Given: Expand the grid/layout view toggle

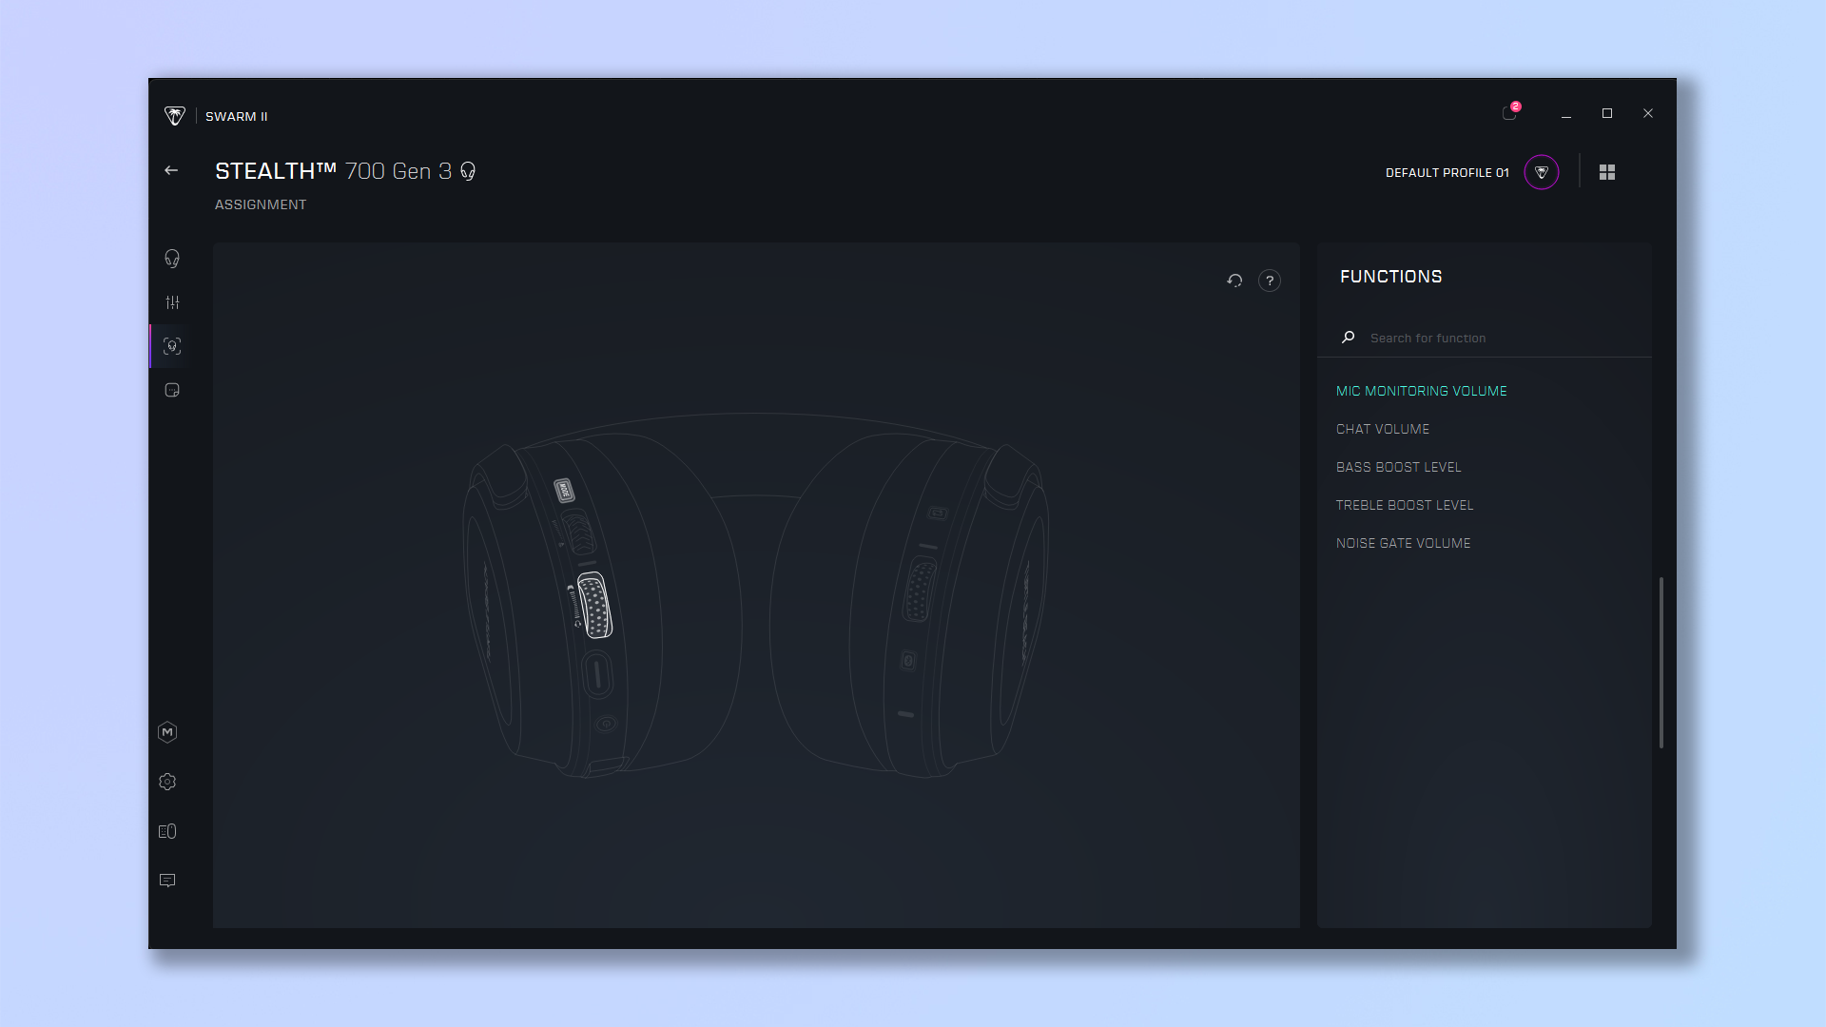Looking at the screenshot, I should (x=1606, y=172).
